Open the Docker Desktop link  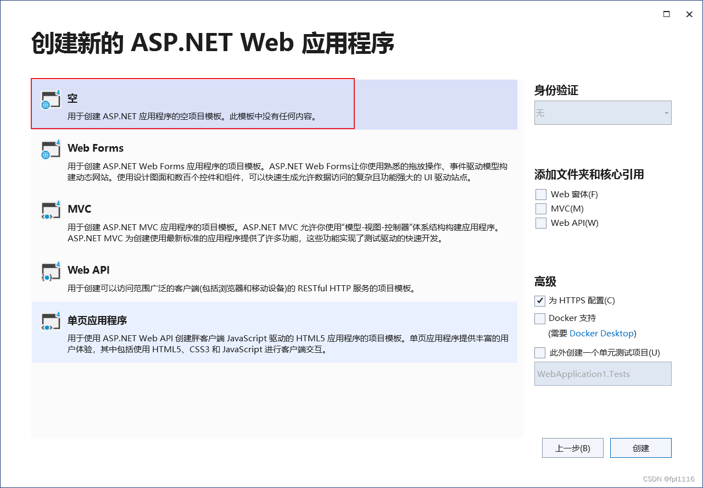point(602,334)
